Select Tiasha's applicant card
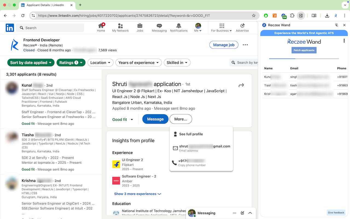This screenshot has height=219, width=350. (x=51, y=152)
